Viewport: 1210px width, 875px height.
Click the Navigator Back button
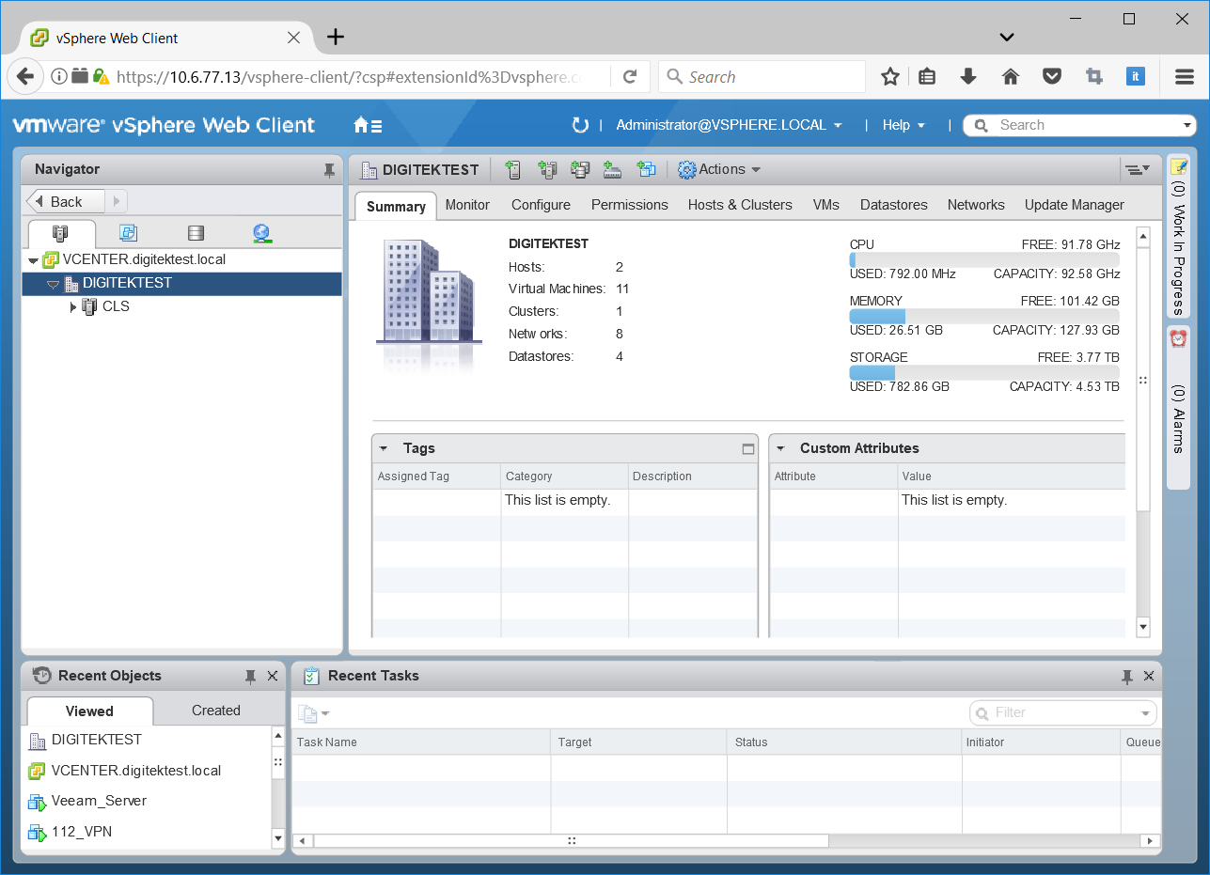(67, 201)
